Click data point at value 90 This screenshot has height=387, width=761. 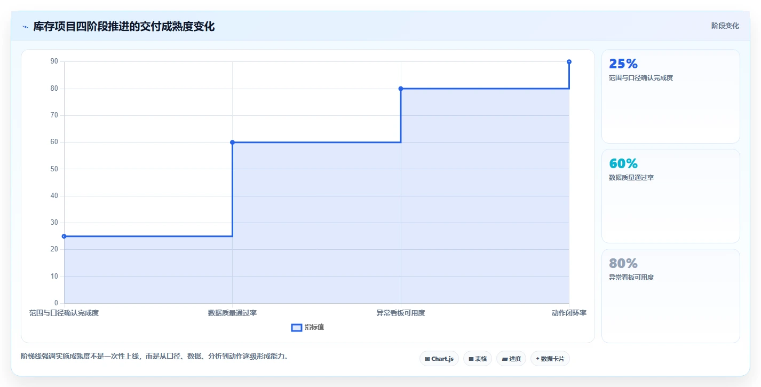pos(569,62)
